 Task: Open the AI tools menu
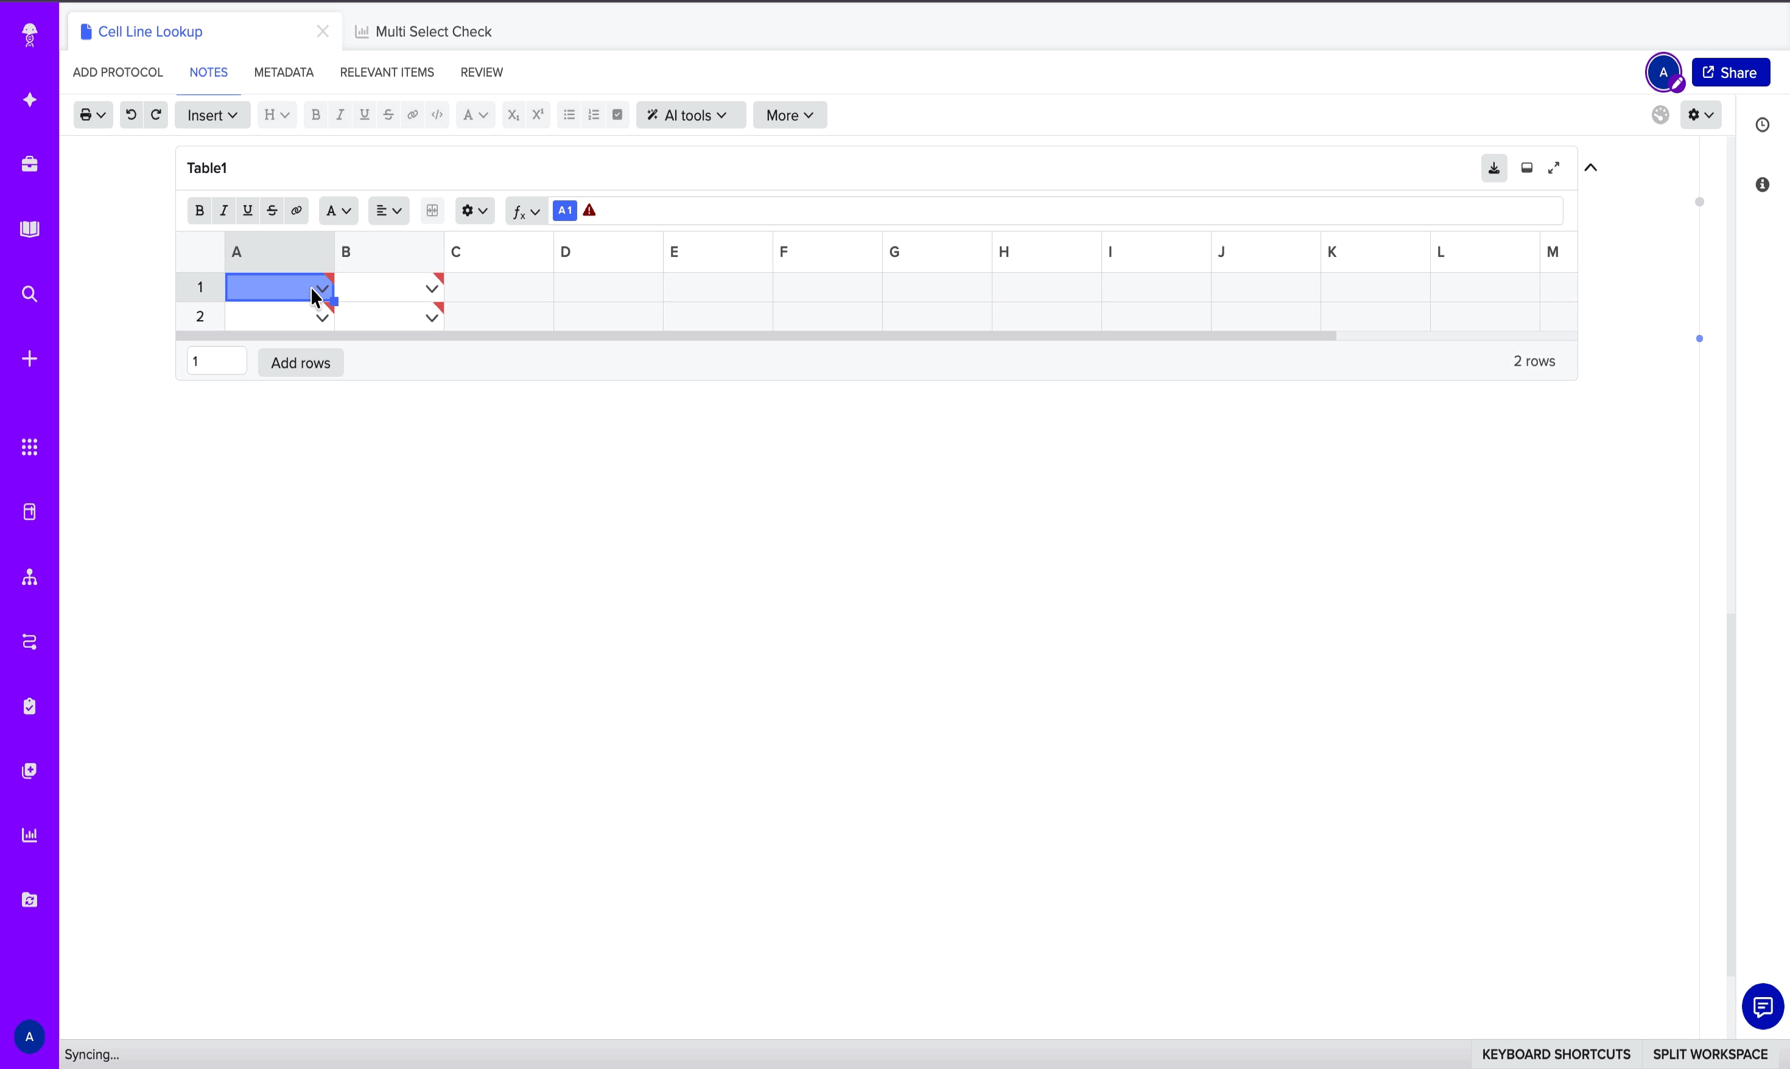(689, 114)
